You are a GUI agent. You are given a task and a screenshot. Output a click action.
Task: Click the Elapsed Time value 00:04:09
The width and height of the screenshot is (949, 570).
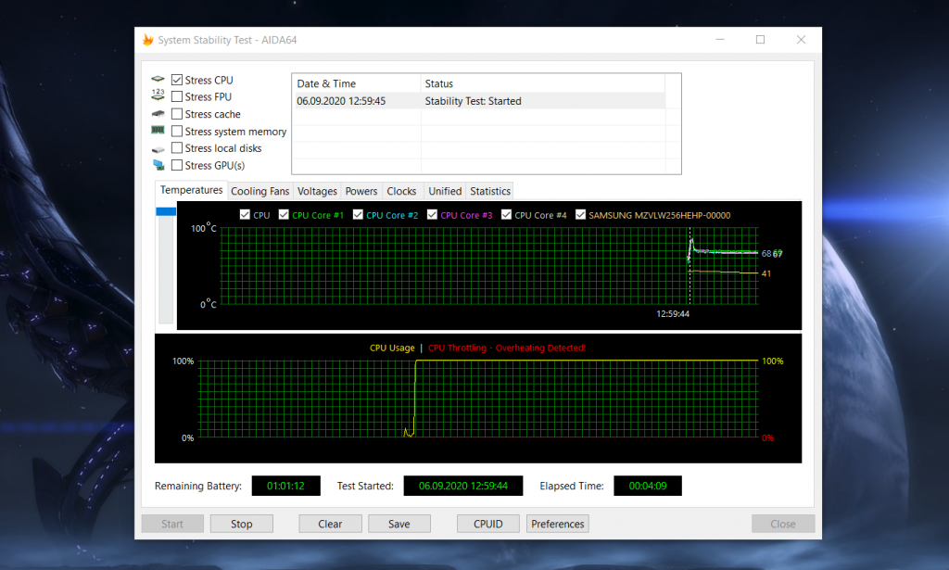(x=648, y=486)
